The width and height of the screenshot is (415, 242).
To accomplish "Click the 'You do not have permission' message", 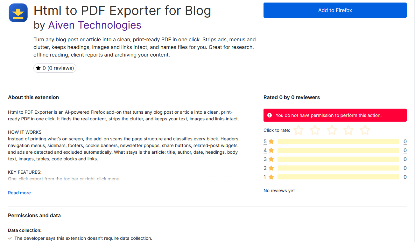I will coord(328,115).
